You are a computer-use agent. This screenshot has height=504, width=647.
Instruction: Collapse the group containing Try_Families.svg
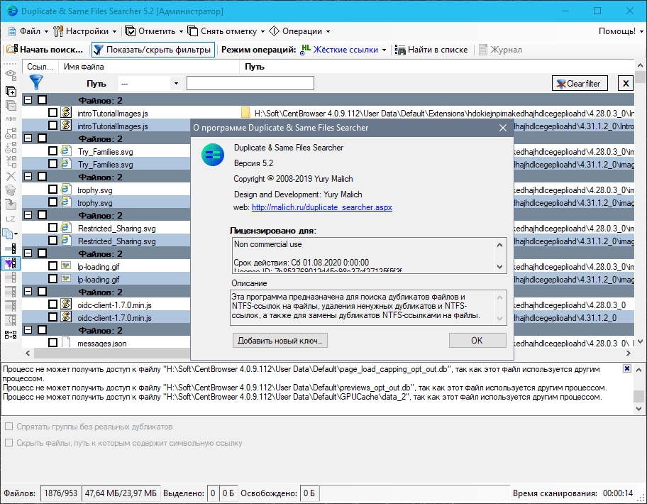point(28,138)
